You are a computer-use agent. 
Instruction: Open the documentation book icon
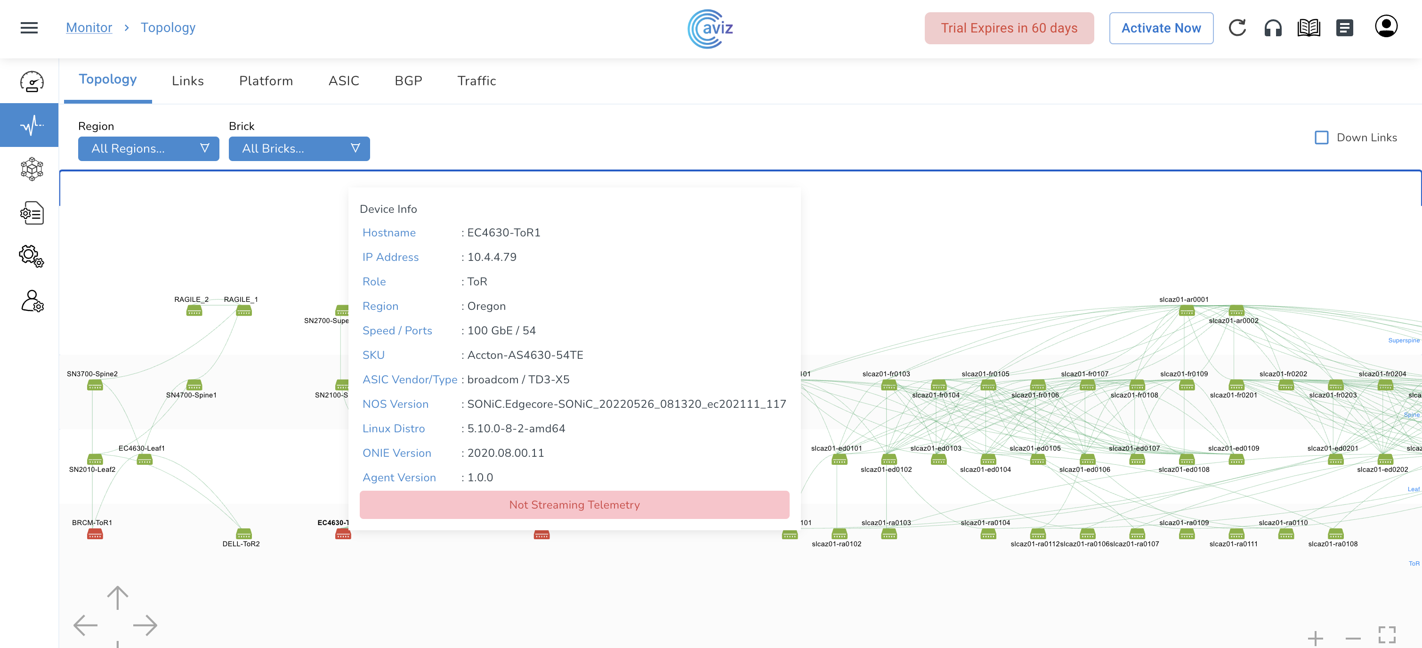click(x=1308, y=28)
